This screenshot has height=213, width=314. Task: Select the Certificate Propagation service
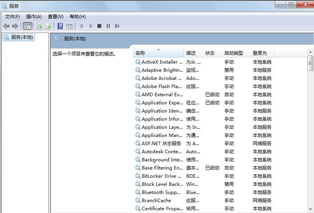(203, 209)
